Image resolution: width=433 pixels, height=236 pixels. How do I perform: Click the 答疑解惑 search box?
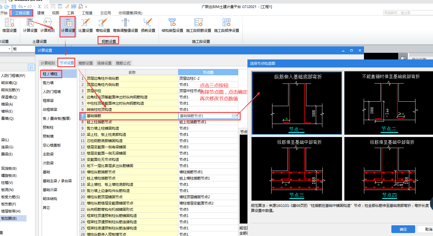pos(408,13)
